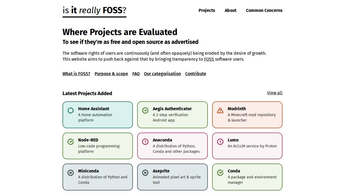This screenshot has height=194, width=345.
Task: Open the Aegis Authenticator project title
Action: click(x=172, y=109)
